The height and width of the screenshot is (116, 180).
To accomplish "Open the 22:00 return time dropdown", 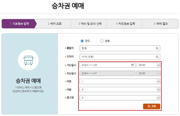I will click(148, 73).
